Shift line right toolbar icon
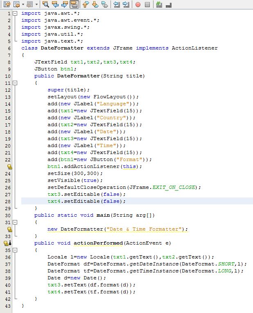The width and height of the screenshot is (253, 313). click(126, 4)
